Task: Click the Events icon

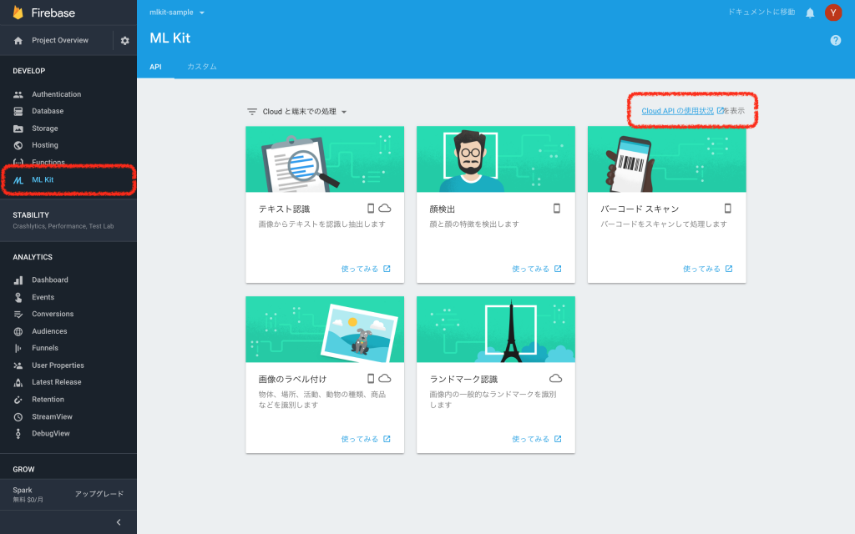Action: click(18, 297)
